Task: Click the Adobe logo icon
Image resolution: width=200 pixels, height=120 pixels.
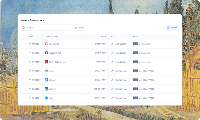Action: click(46, 62)
